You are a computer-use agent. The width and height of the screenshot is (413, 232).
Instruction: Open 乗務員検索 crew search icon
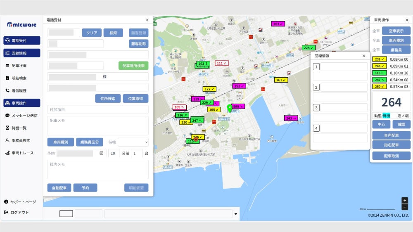[7, 140]
